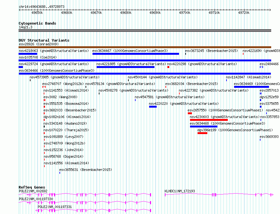Click the 49700k ruler tick label
Screen dimensions: 280x214
[185, 13]
